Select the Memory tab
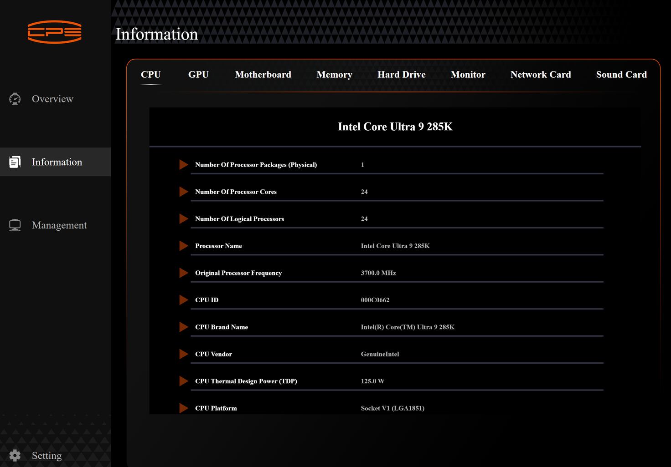Image resolution: width=671 pixels, height=467 pixels. click(x=334, y=75)
